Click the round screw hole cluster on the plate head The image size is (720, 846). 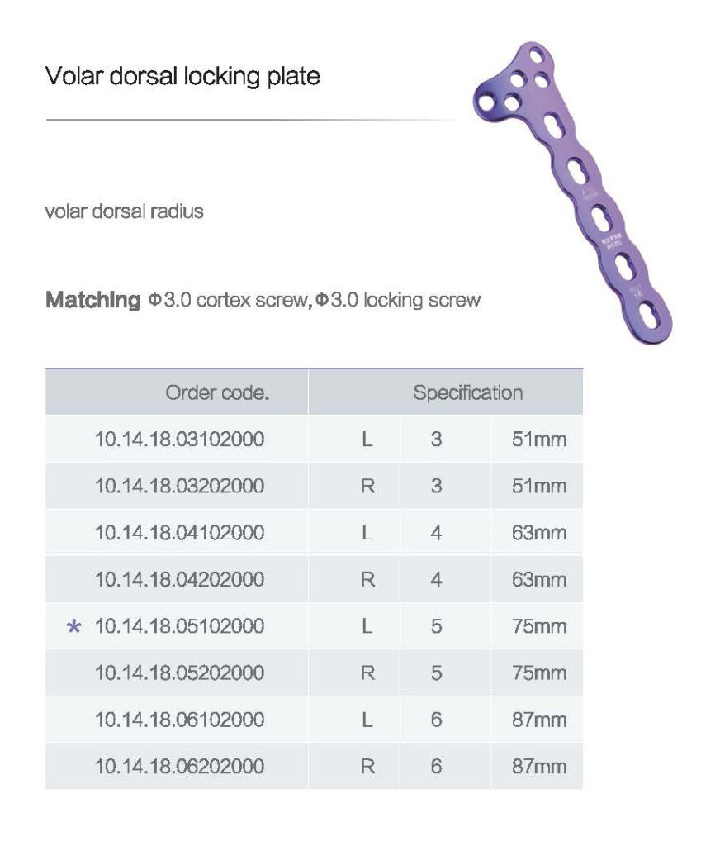[x=514, y=83]
